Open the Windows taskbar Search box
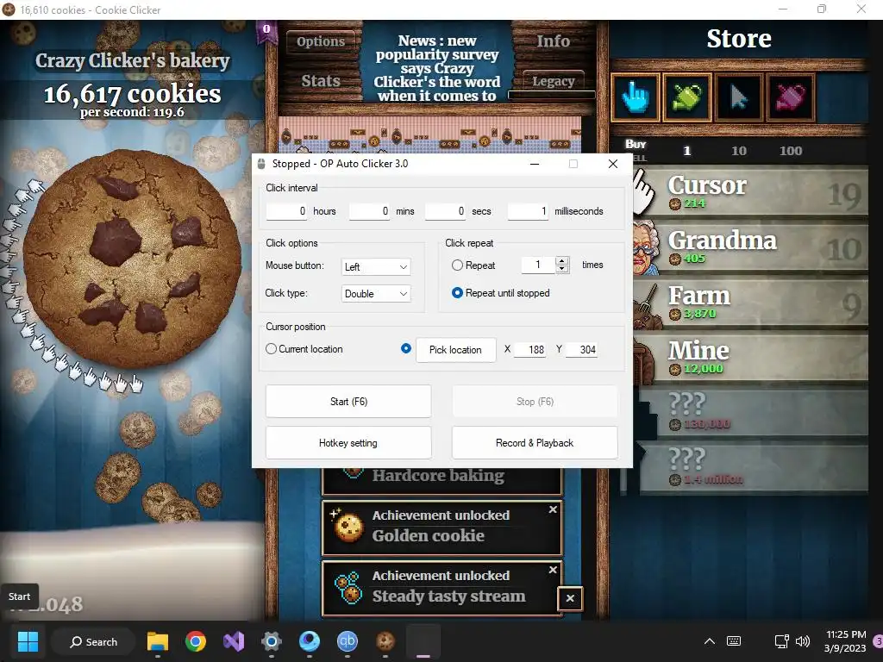This screenshot has width=883, height=662. (93, 641)
